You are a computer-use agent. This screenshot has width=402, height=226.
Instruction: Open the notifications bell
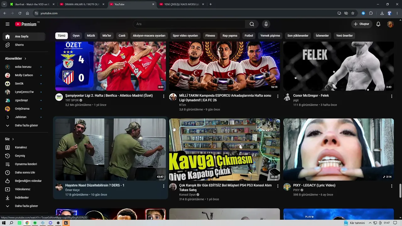378,24
